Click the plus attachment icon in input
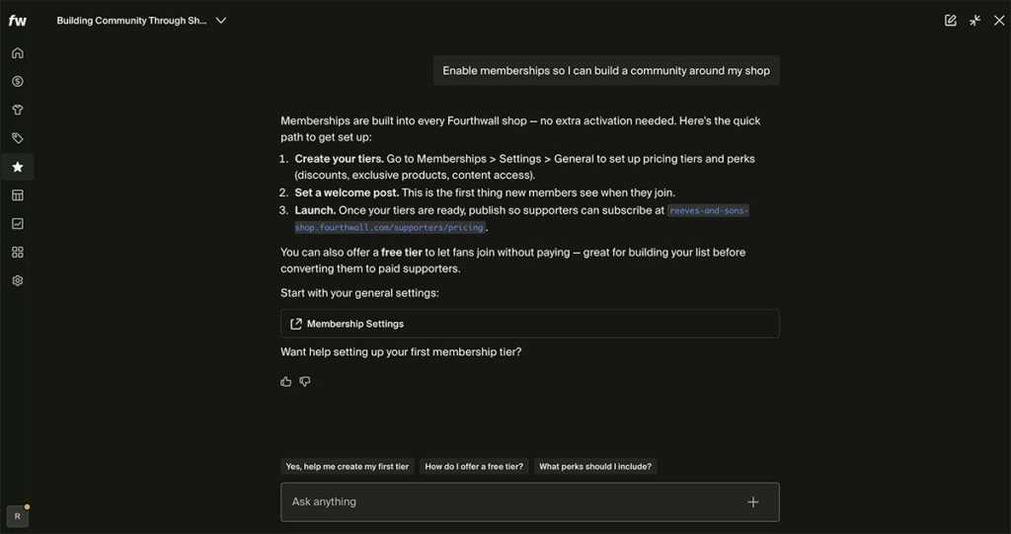1011x534 pixels. [x=753, y=501]
